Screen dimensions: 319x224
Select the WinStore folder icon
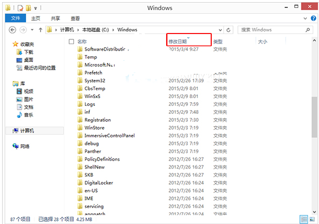point(80,128)
